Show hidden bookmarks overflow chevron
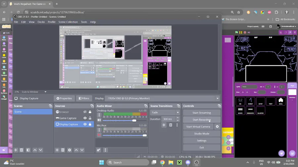This screenshot has height=167, width=298. pos(268,19)
